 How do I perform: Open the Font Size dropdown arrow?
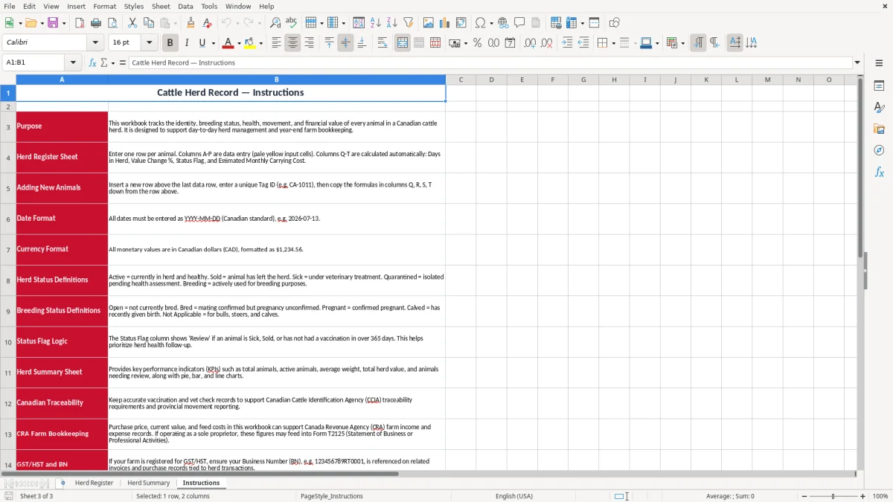click(x=150, y=43)
